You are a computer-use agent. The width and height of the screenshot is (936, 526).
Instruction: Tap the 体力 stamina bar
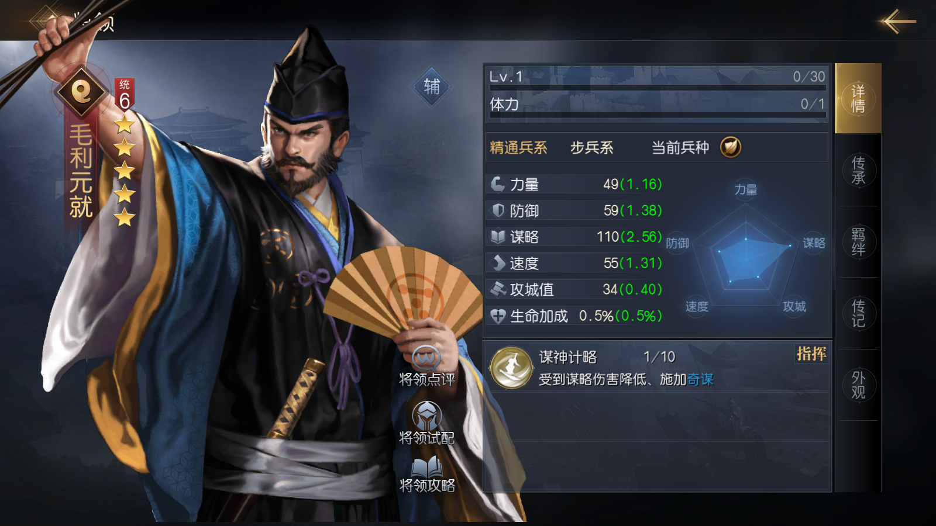pos(658,115)
